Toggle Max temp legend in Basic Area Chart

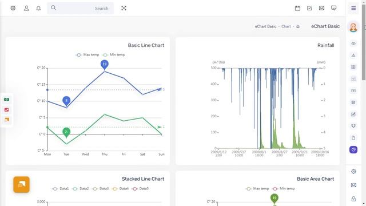pos(257,188)
